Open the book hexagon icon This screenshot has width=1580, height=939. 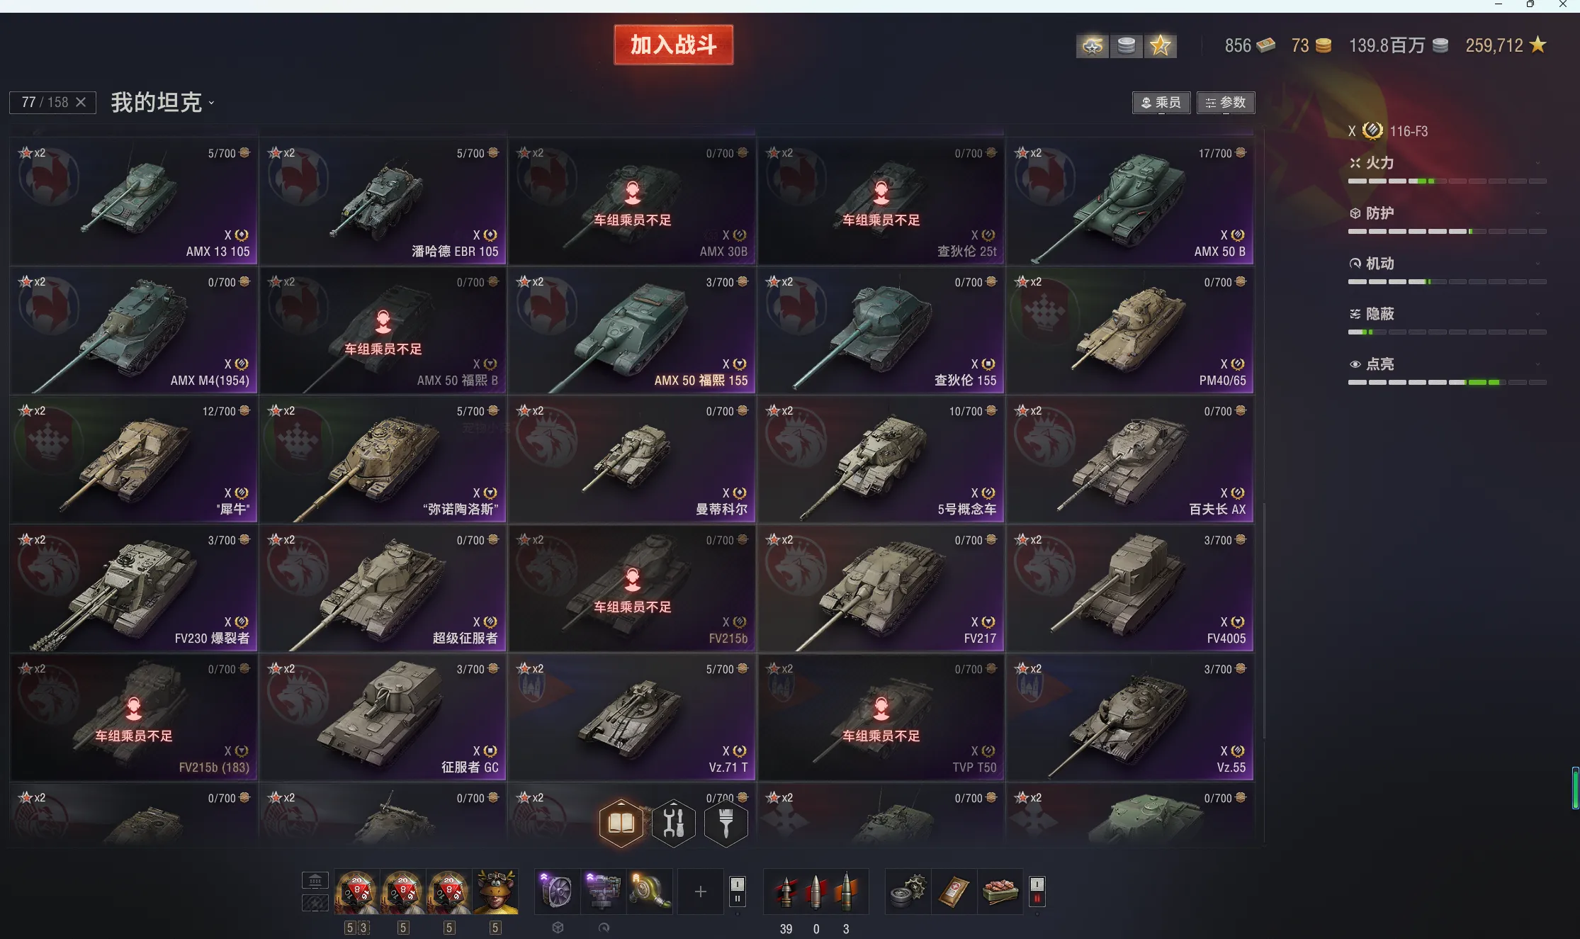coord(621,823)
